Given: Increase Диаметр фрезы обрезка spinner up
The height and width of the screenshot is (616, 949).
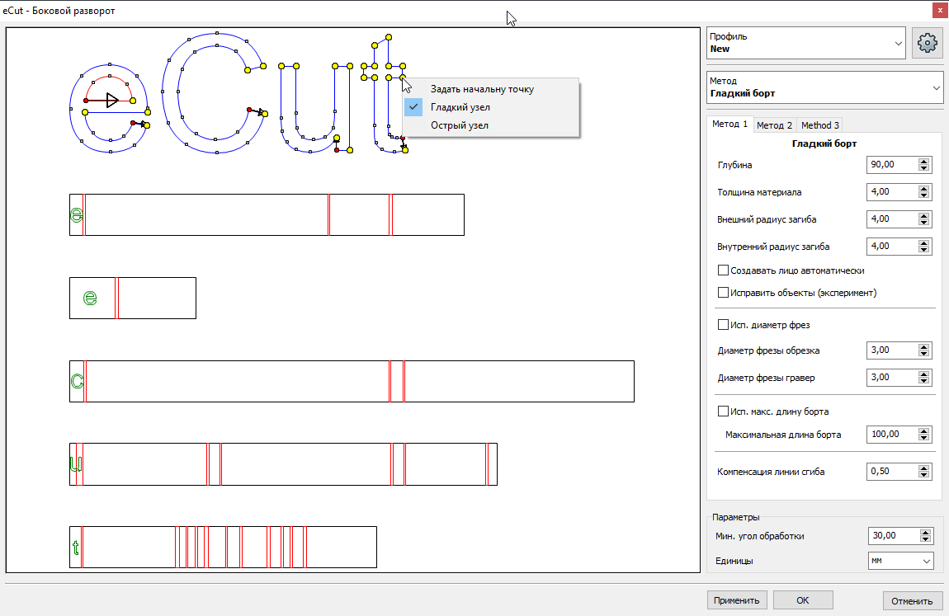Looking at the screenshot, I should point(923,346).
